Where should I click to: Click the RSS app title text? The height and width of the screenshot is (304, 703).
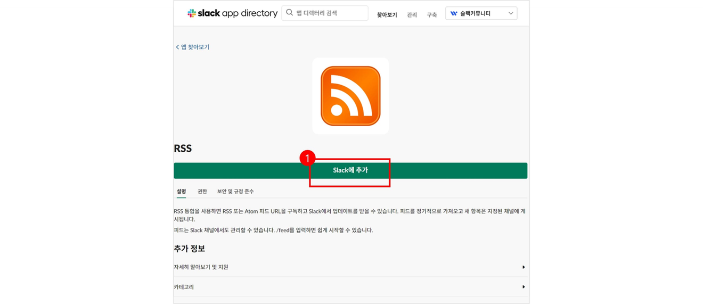pyautogui.click(x=183, y=149)
